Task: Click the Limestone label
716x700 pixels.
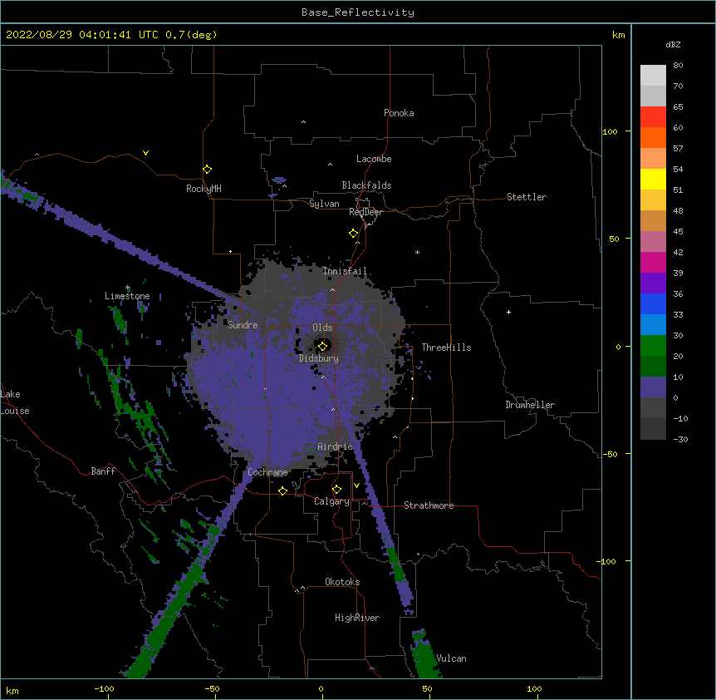Action: coord(127,296)
